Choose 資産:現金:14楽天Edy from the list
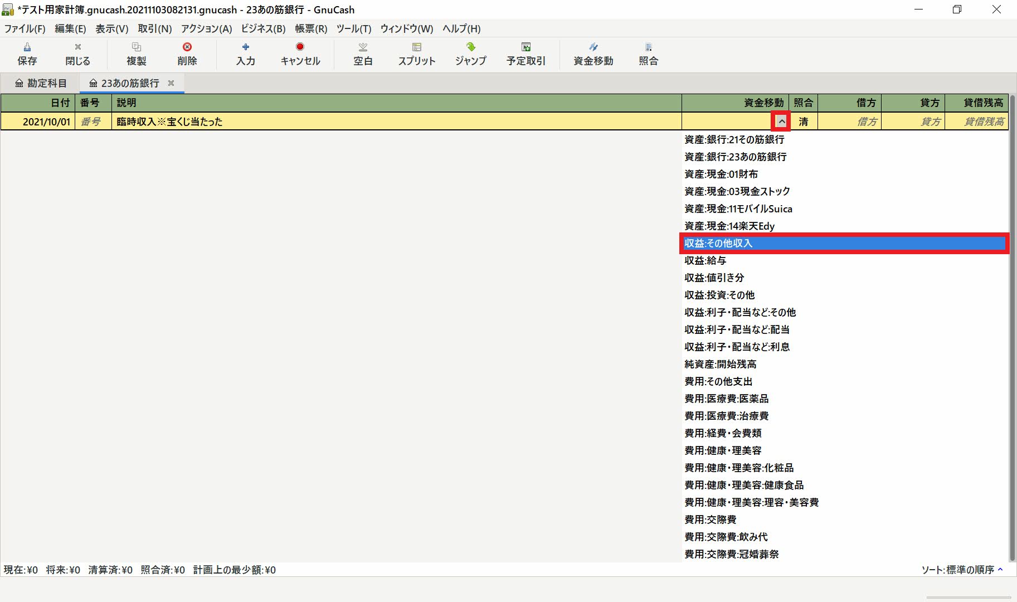This screenshot has height=602, width=1017. pos(845,226)
